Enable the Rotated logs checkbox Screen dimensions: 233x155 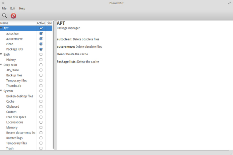tap(41, 138)
